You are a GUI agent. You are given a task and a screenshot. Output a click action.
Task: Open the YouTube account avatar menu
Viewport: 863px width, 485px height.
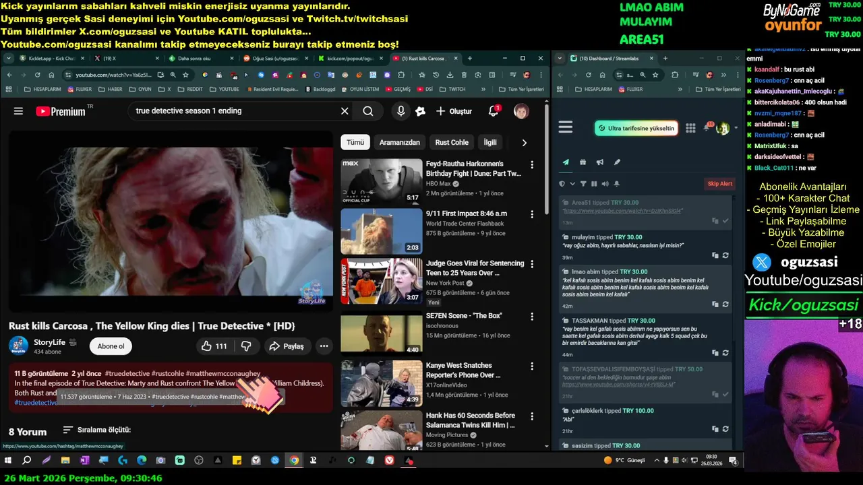521,111
